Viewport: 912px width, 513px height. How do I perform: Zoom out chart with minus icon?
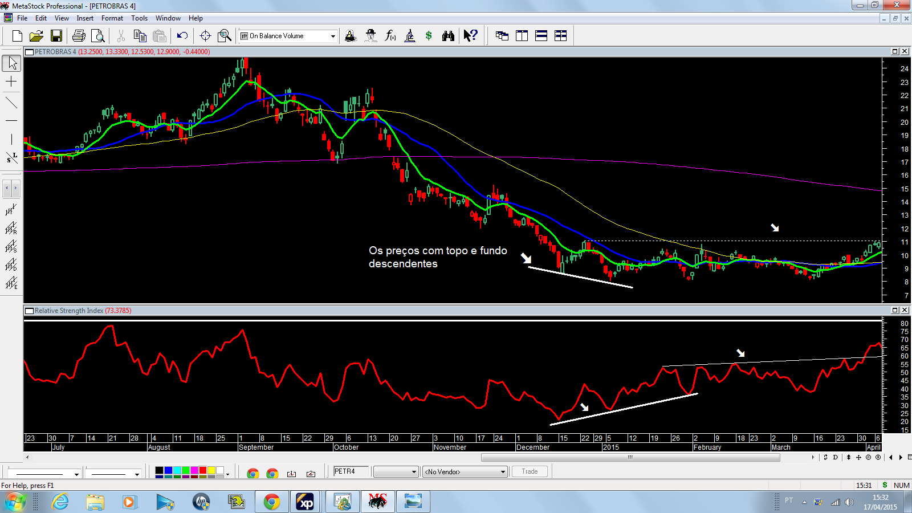coord(869,457)
